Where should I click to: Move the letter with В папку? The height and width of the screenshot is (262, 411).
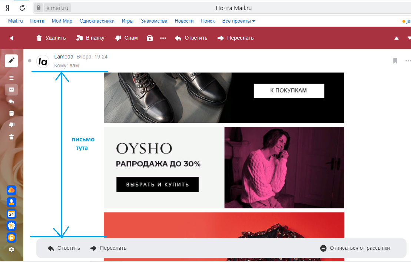tap(90, 38)
